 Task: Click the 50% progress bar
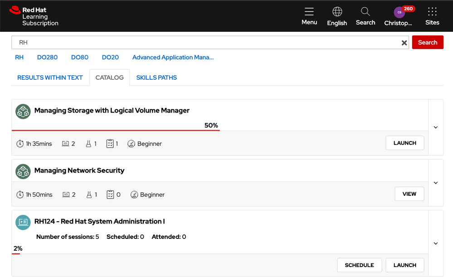116,130
